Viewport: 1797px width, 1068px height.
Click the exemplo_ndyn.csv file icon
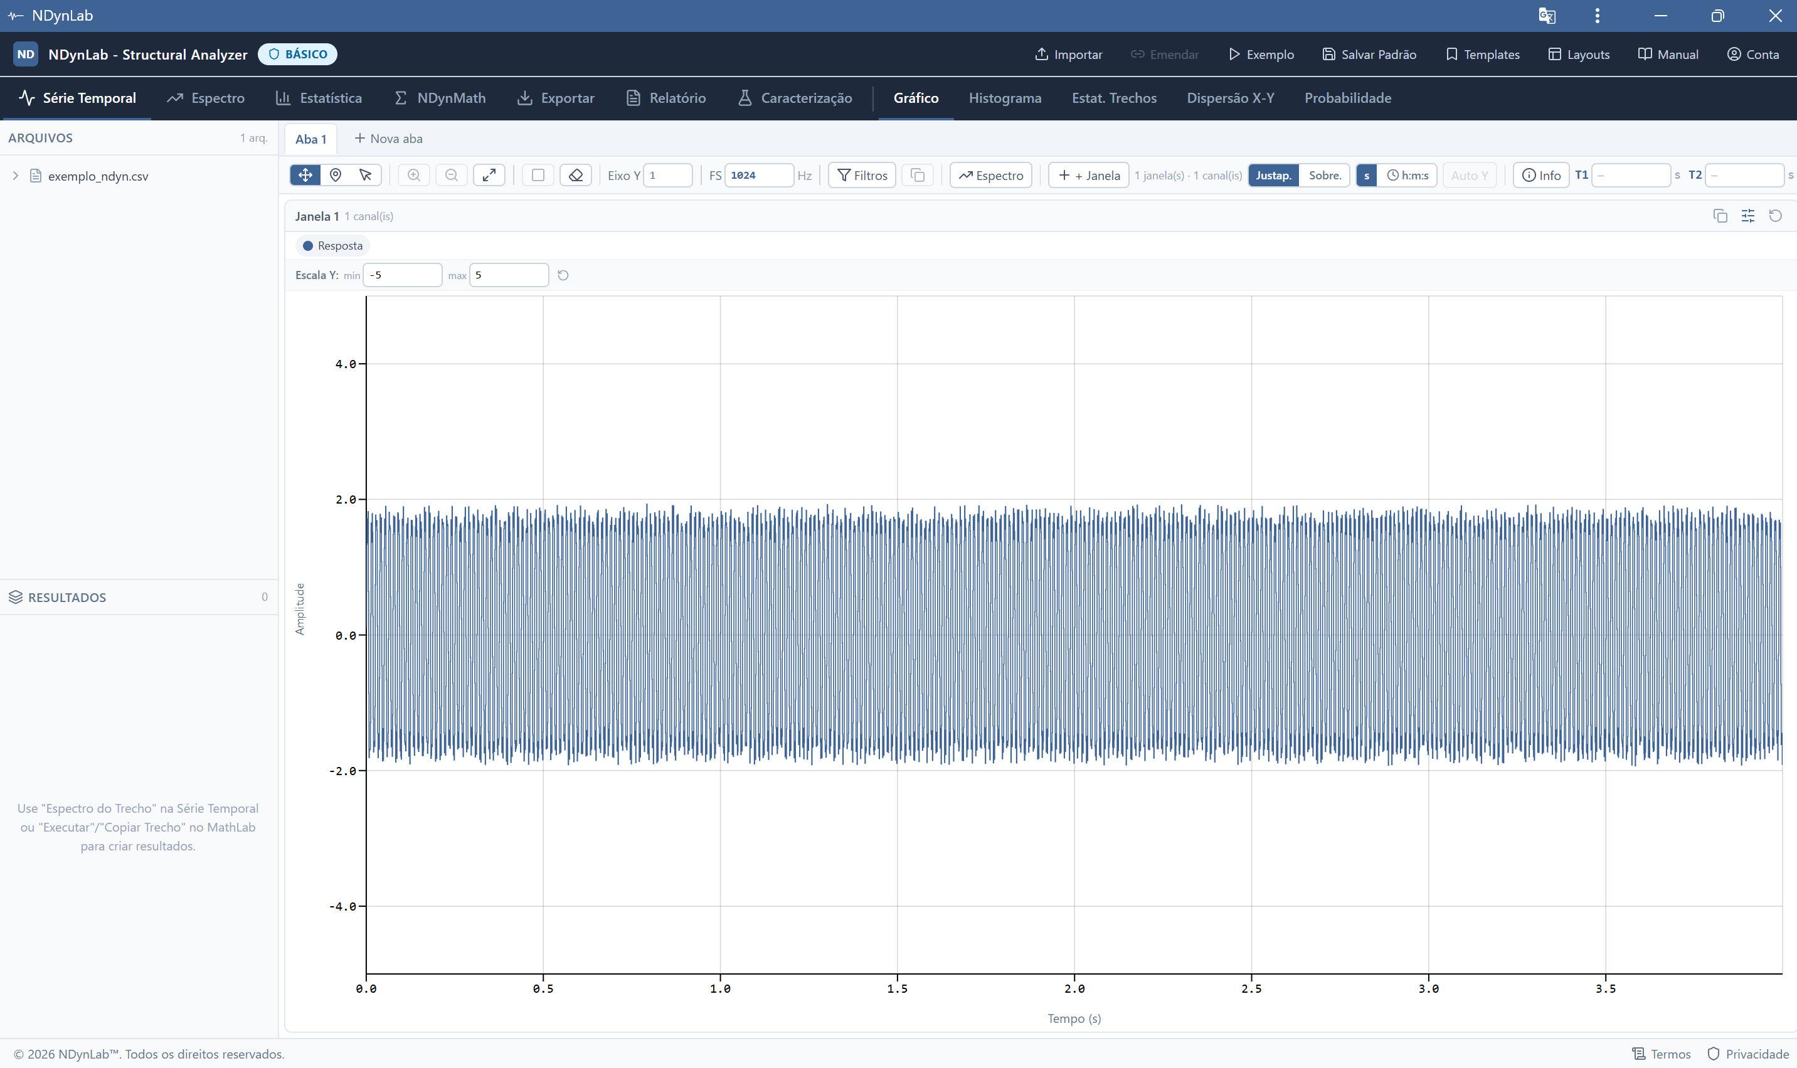point(35,176)
